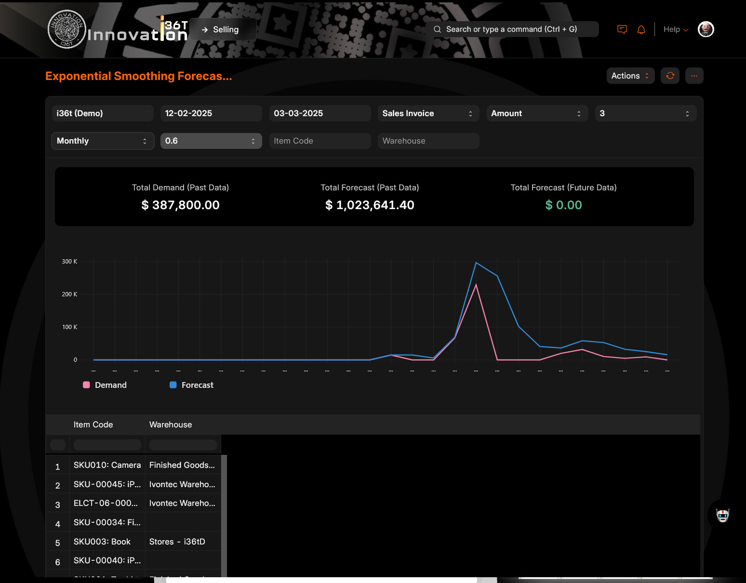This screenshot has width=746, height=583.
Task: Click the 12-02-2025 from date field
Action: [x=211, y=113]
